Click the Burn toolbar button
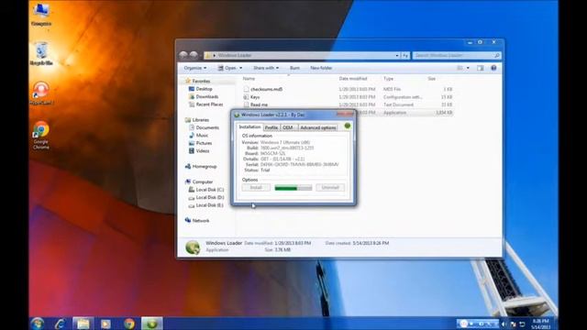This screenshot has width=587, height=330. tap(294, 68)
